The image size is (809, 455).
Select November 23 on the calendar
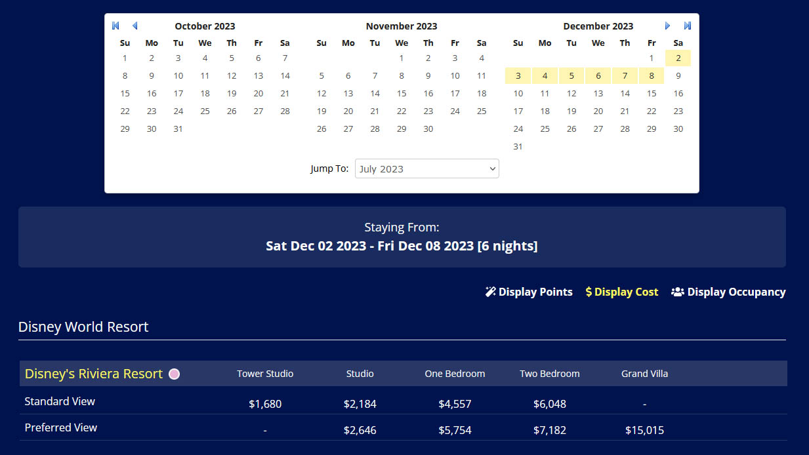428,111
